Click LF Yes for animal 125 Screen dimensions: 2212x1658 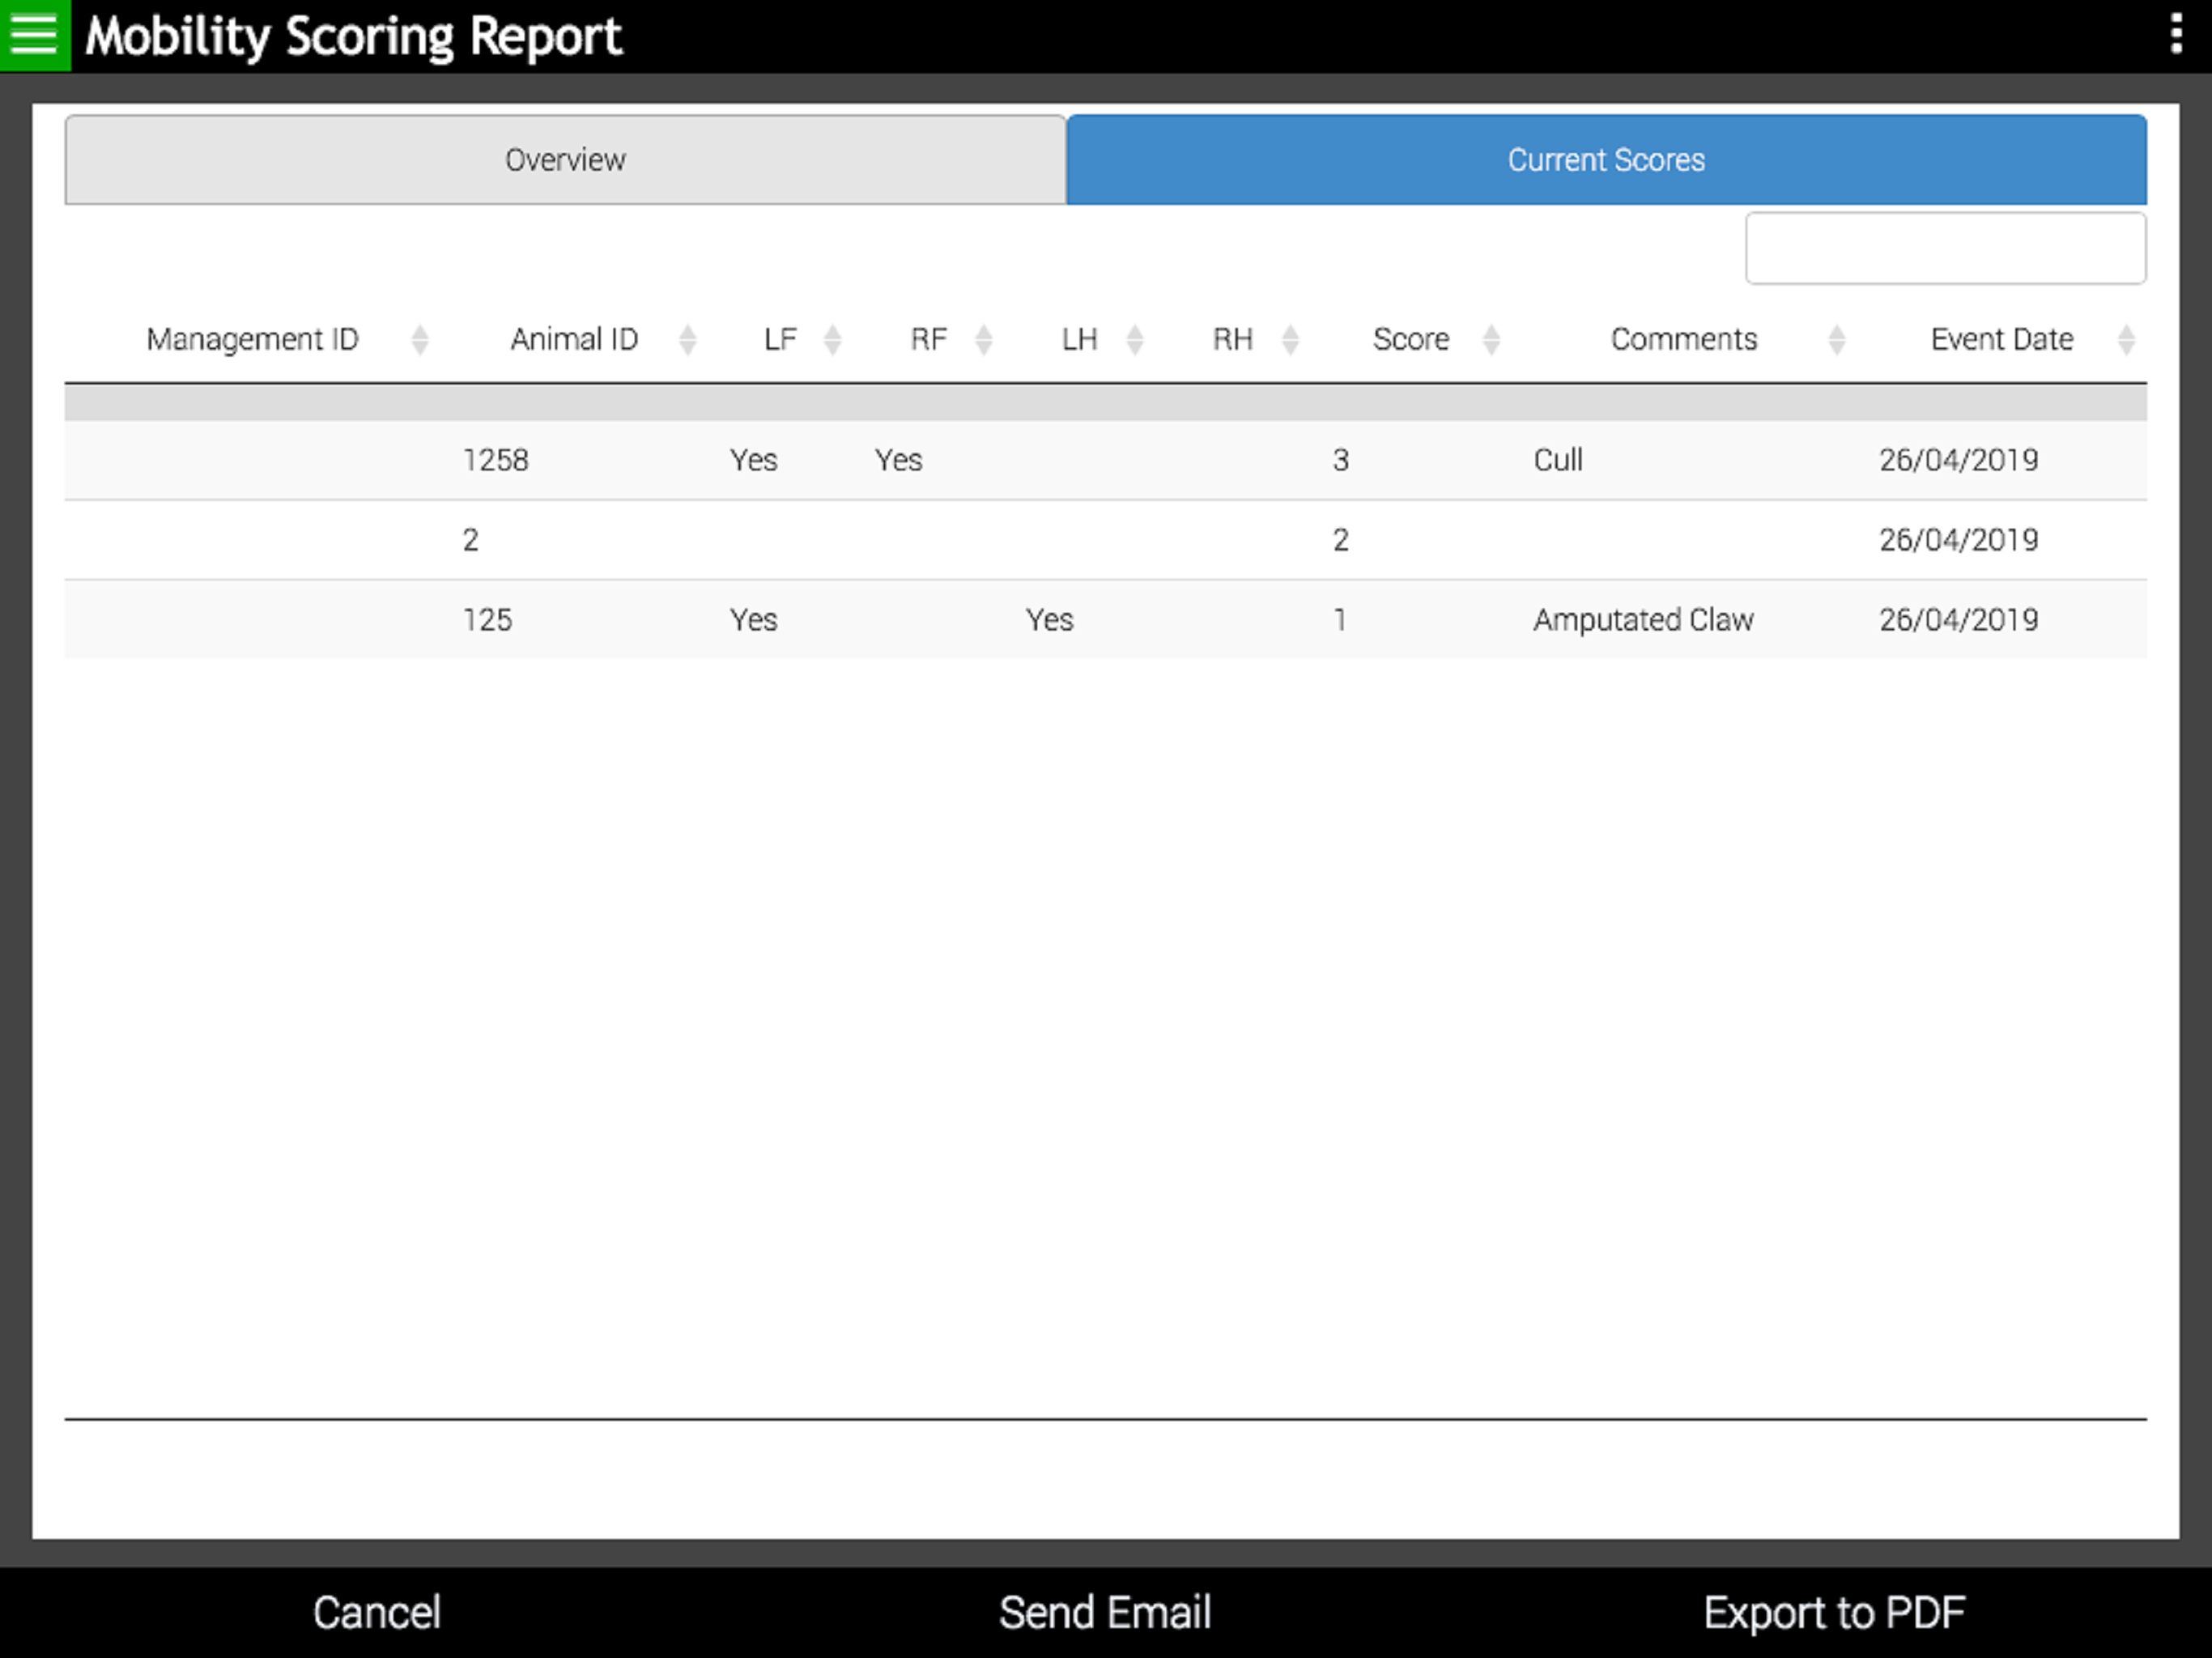pos(753,620)
